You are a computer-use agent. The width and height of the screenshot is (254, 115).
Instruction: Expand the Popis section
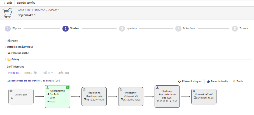6,41
